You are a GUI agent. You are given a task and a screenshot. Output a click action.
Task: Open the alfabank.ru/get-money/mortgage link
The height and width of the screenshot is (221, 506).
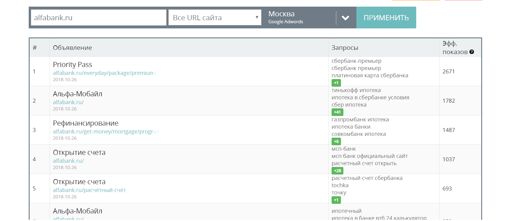tap(106, 132)
